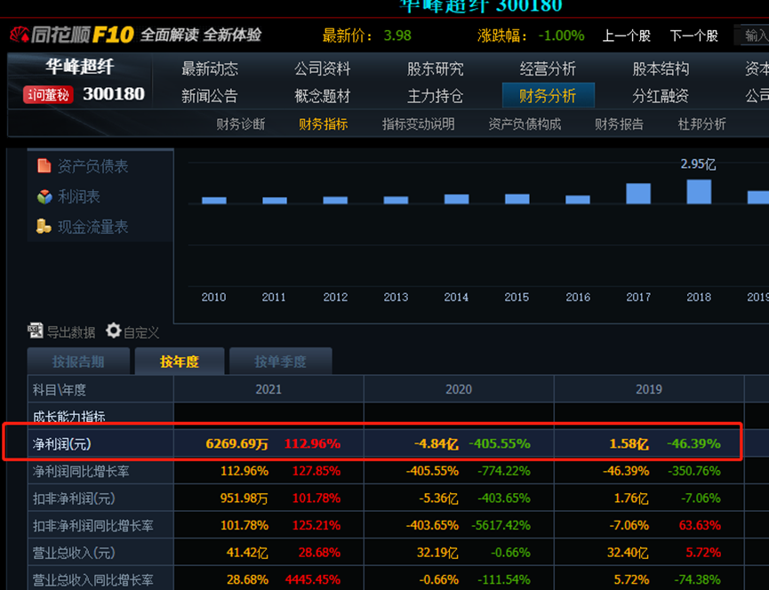Click the 2018 bar labeled 2.95亿
The image size is (769, 590).
point(699,192)
